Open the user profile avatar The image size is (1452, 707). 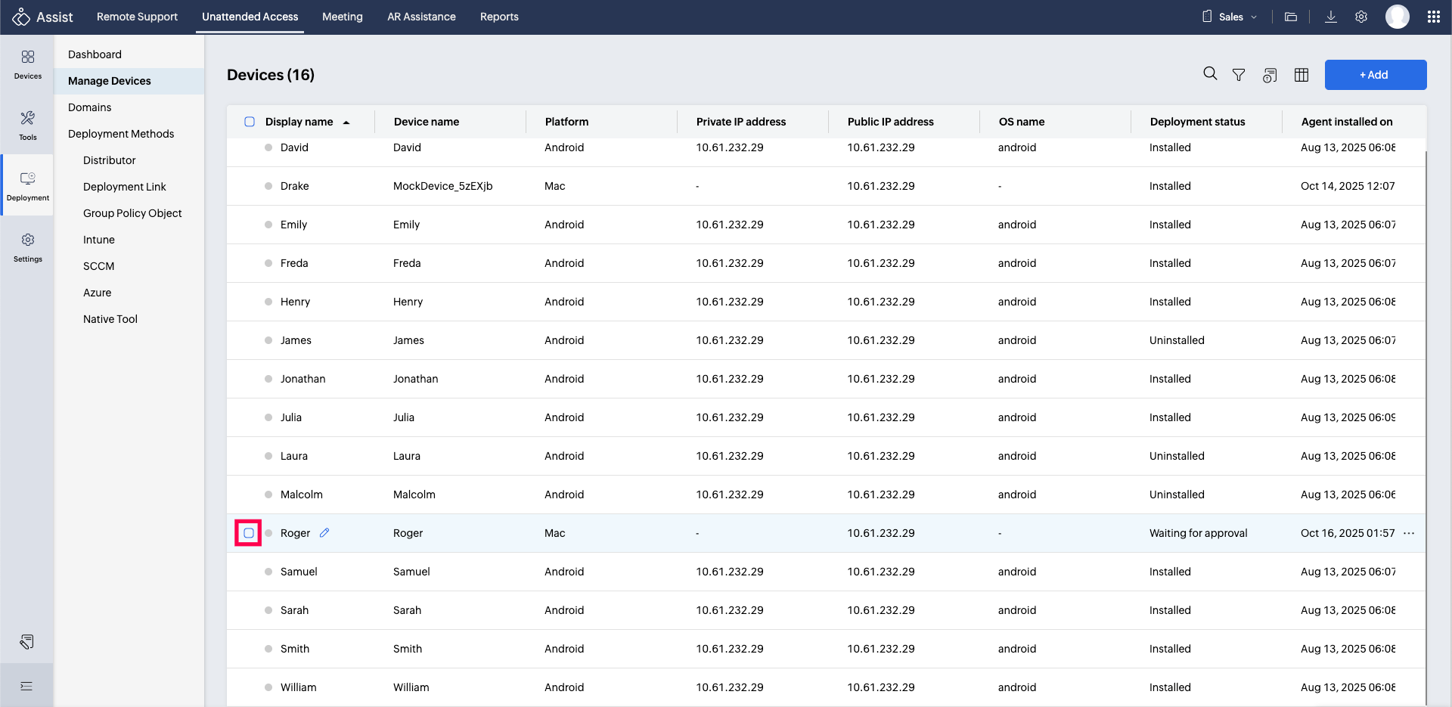(x=1397, y=17)
